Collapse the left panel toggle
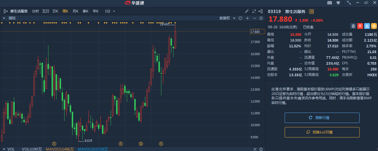This screenshot has width=378, height=151. (5, 11)
